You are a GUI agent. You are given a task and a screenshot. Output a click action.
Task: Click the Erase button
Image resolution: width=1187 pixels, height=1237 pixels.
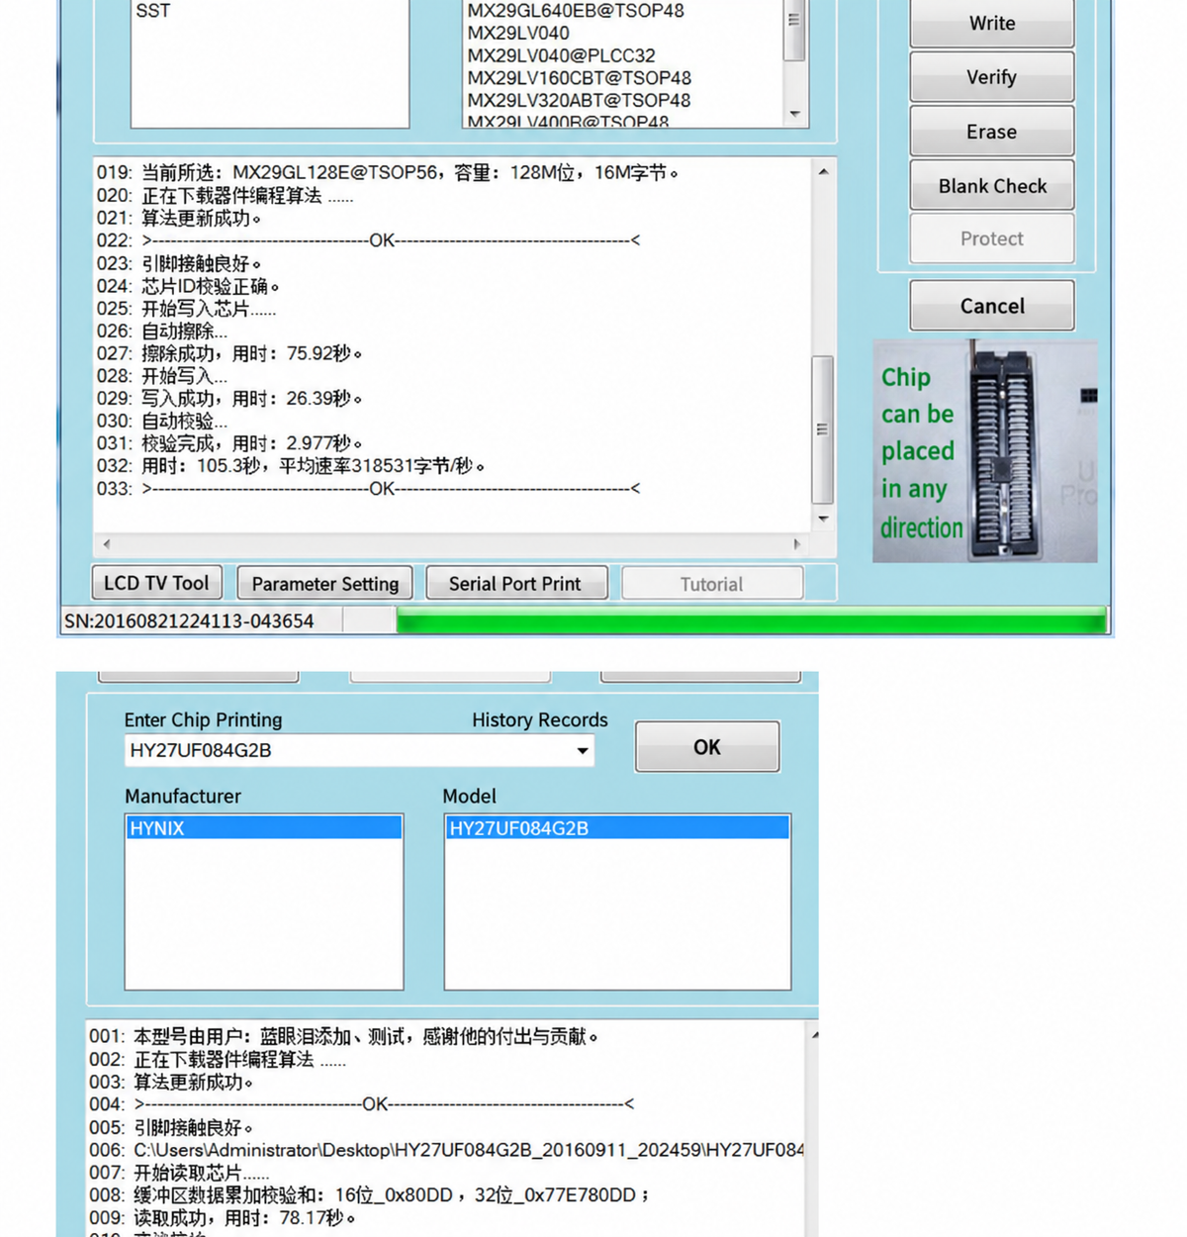tap(991, 132)
